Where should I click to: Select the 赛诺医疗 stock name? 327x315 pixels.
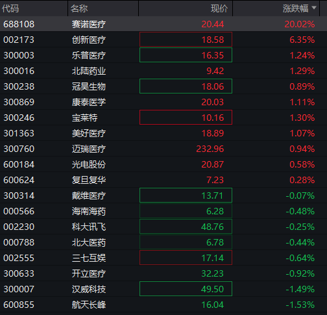(x=89, y=24)
